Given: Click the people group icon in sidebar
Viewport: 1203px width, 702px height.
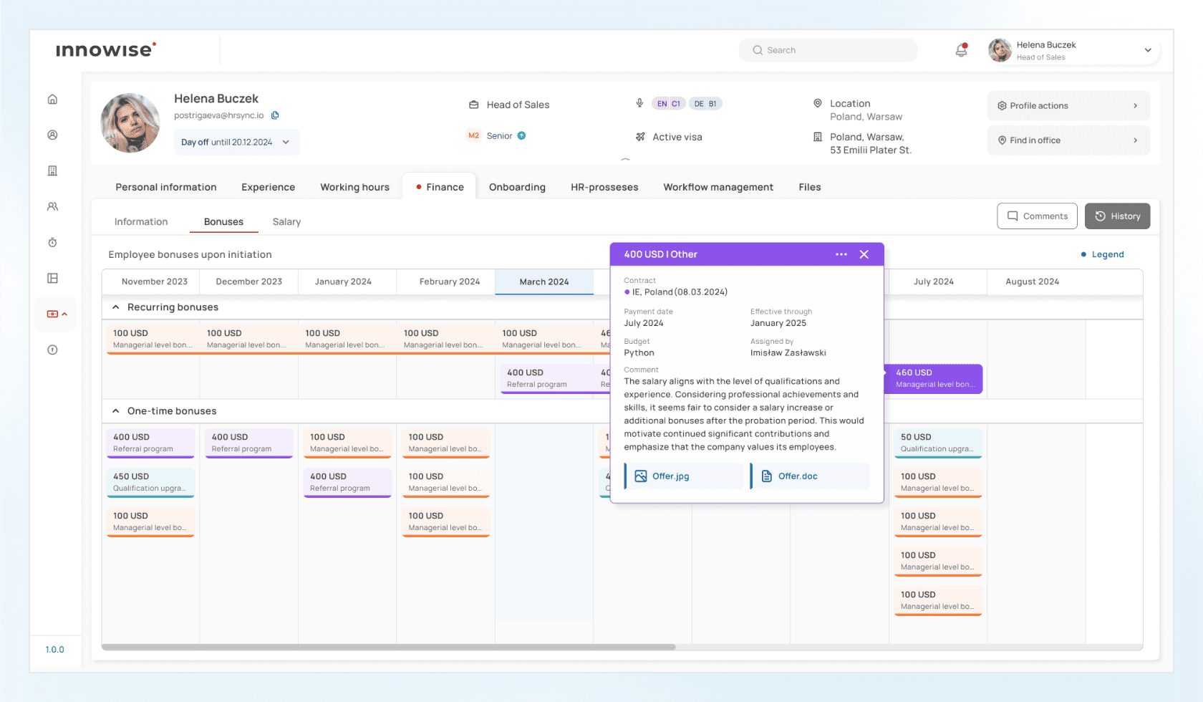Looking at the screenshot, I should 52,207.
